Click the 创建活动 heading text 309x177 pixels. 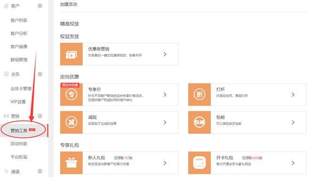(69, 4)
